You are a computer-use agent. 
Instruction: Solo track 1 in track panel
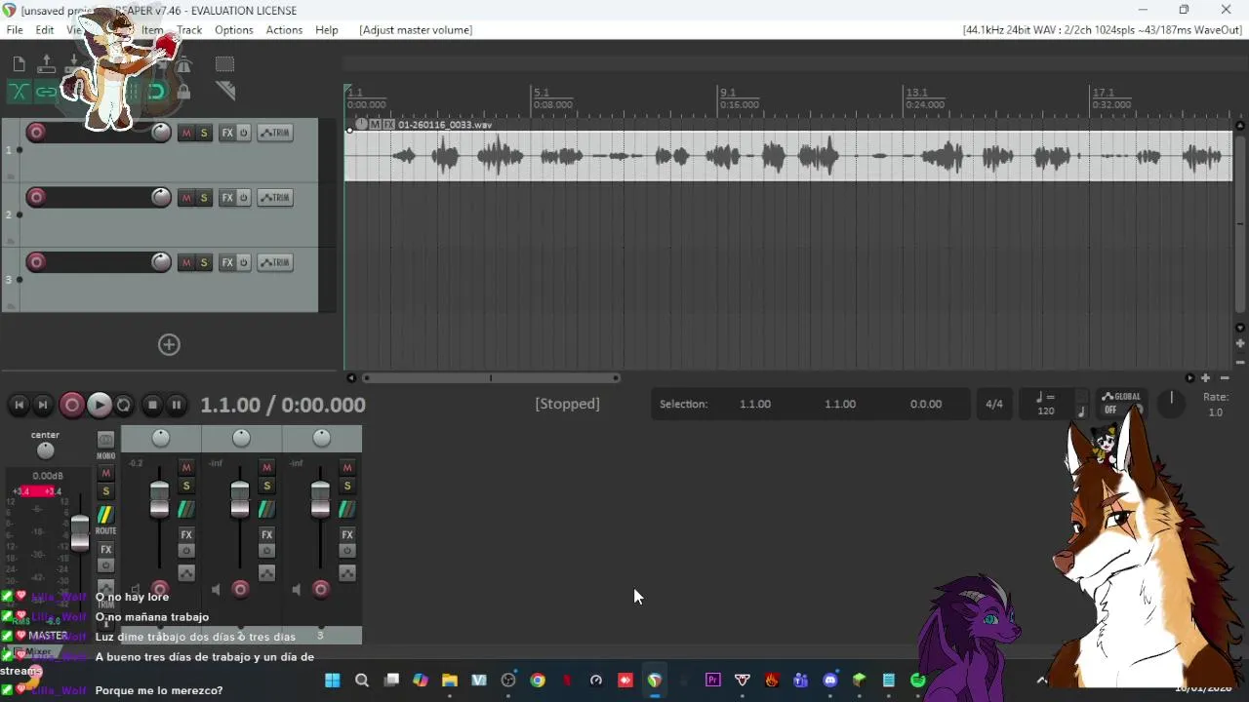pos(204,133)
